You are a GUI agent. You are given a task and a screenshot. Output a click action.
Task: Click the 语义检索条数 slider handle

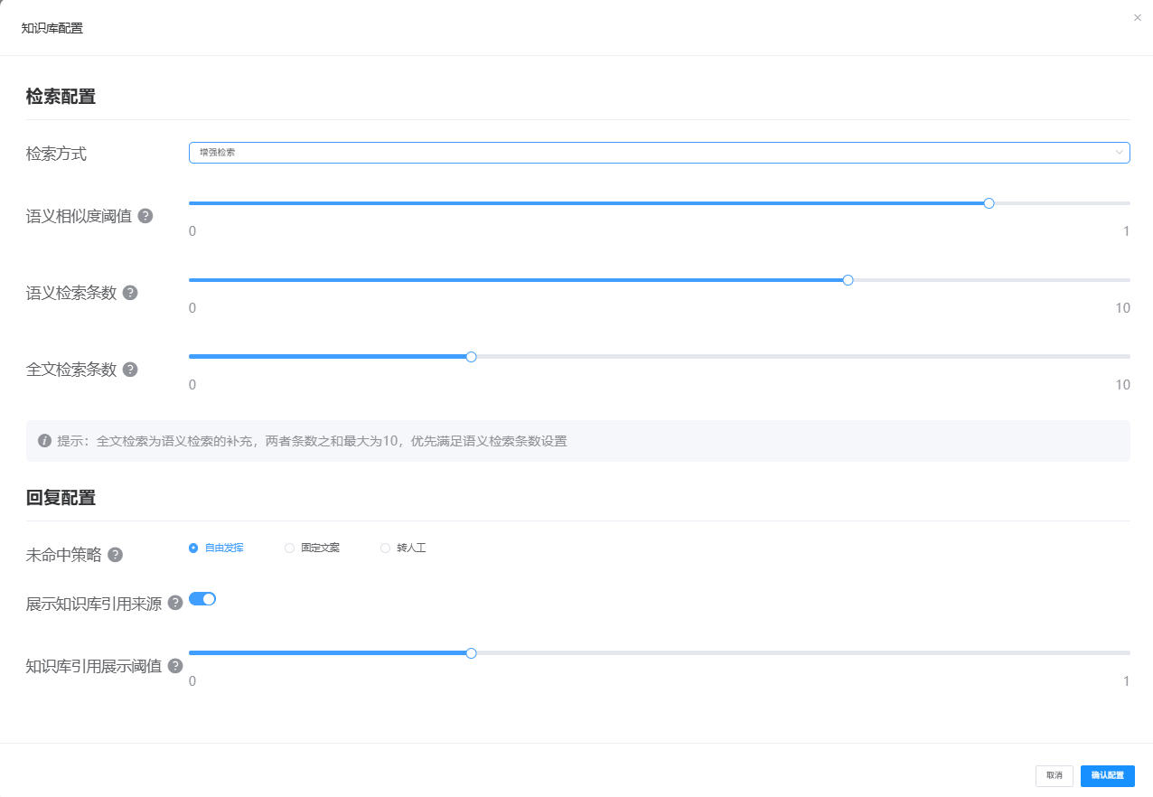tap(848, 280)
